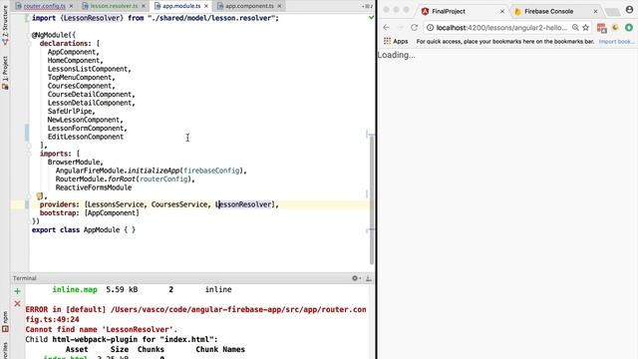Open the npm tool window
Screen dimensions: 638x359
tap(5, 321)
